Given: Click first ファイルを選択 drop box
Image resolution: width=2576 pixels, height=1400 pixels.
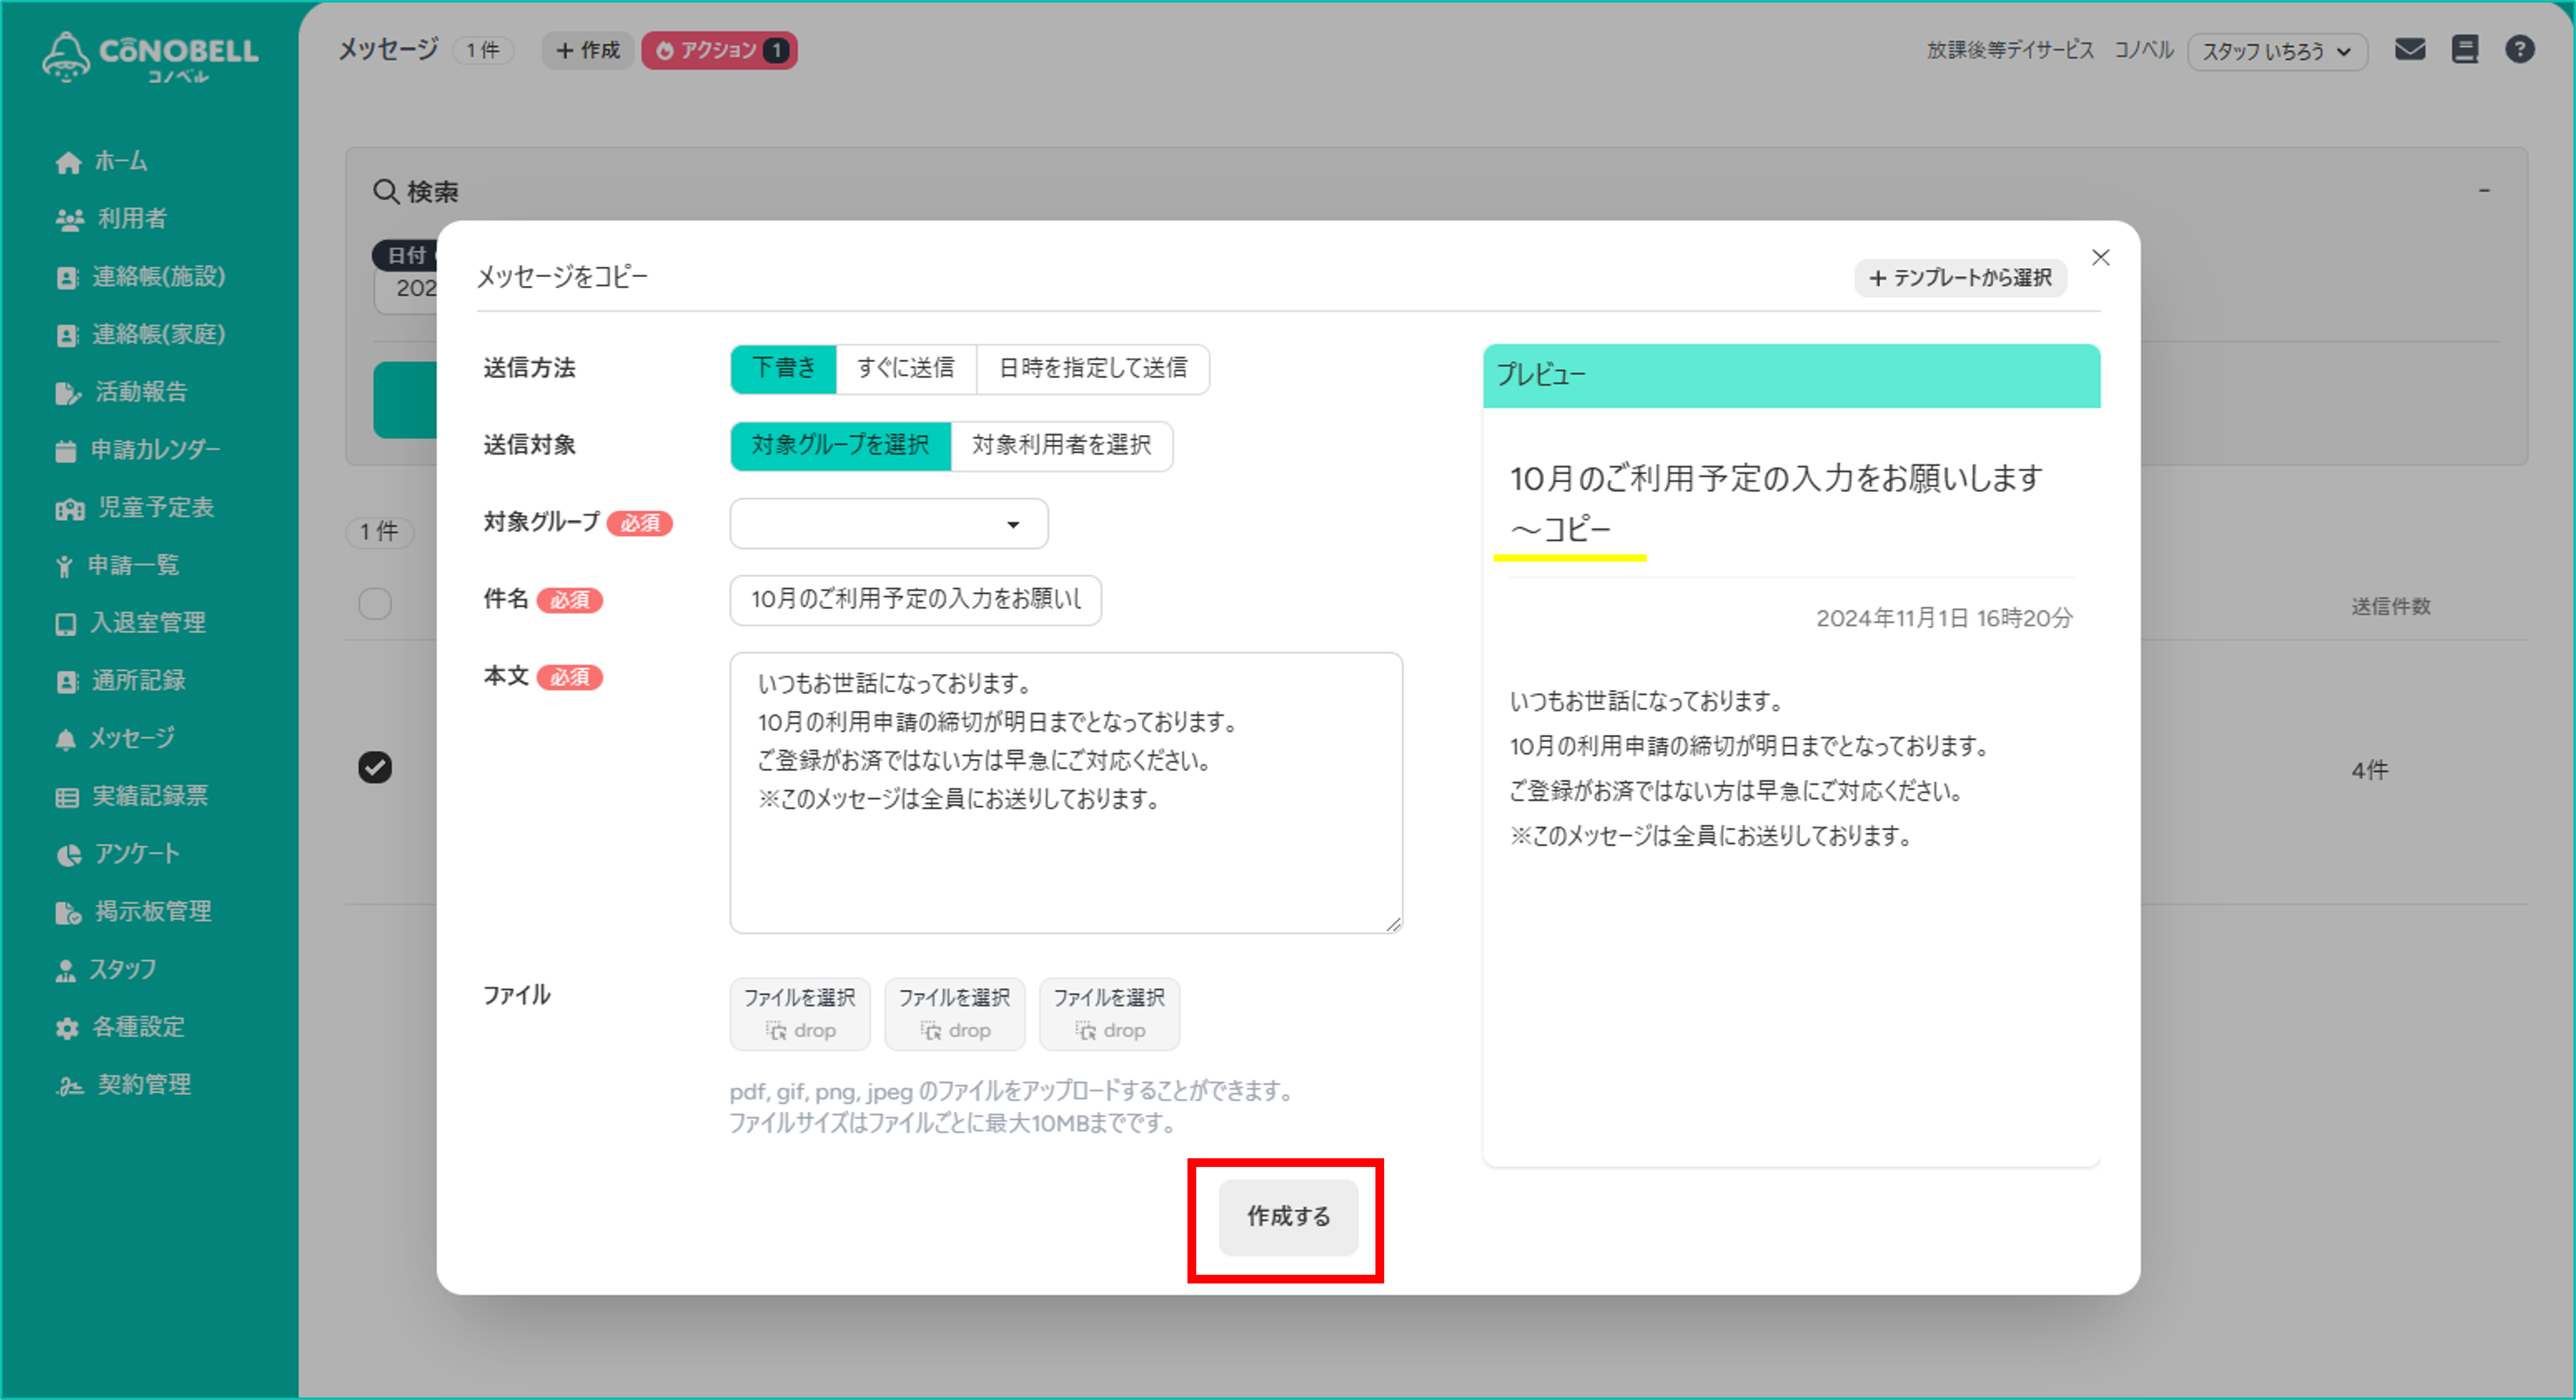Looking at the screenshot, I should pos(800,1013).
